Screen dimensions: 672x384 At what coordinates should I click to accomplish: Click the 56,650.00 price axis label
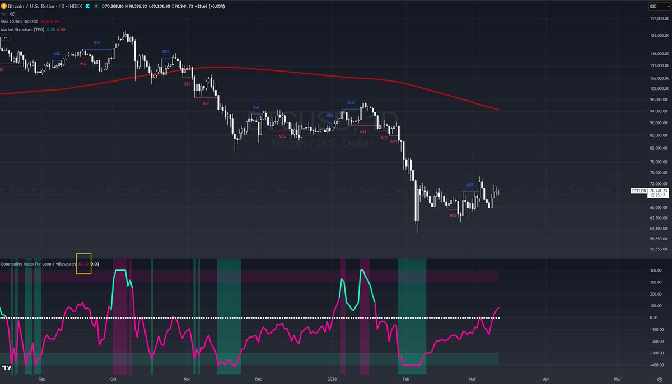pyautogui.click(x=660, y=249)
